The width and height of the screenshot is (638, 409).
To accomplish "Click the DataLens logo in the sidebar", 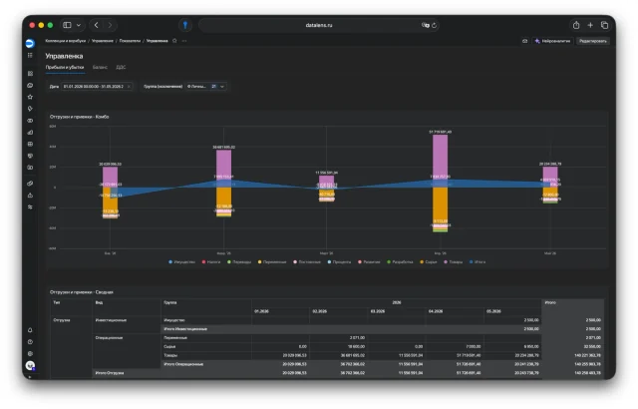I will pyautogui.click(x=30, y=43).
